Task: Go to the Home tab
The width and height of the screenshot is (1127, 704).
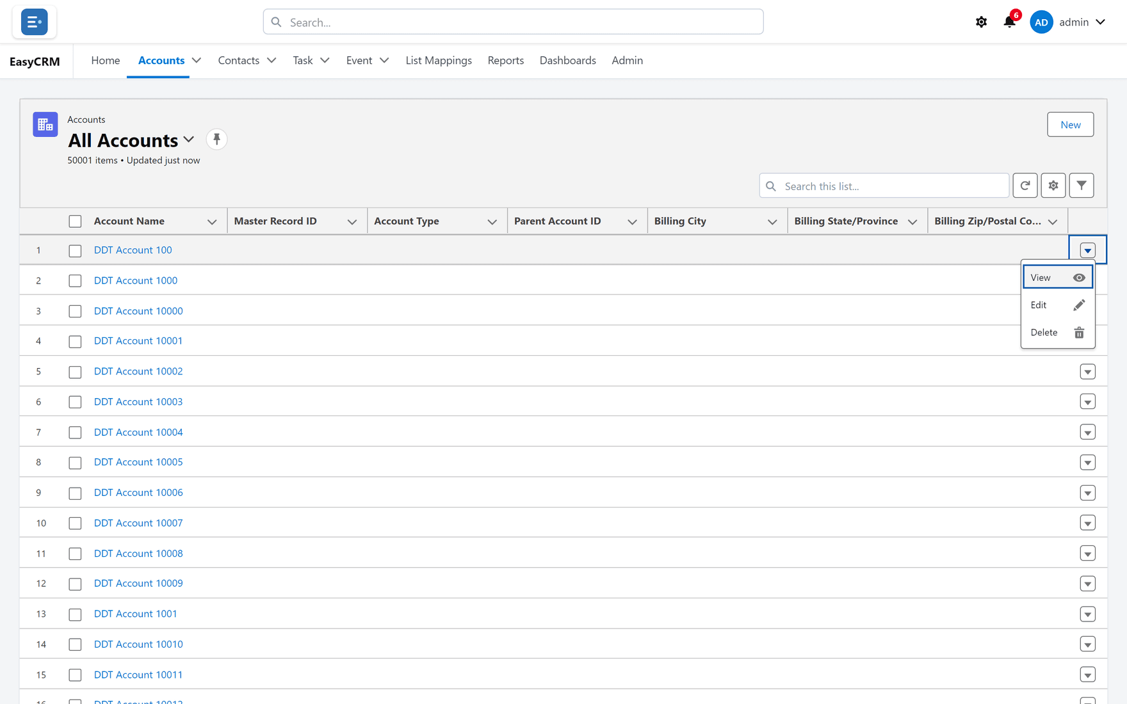Action: (x=106, y=60)
